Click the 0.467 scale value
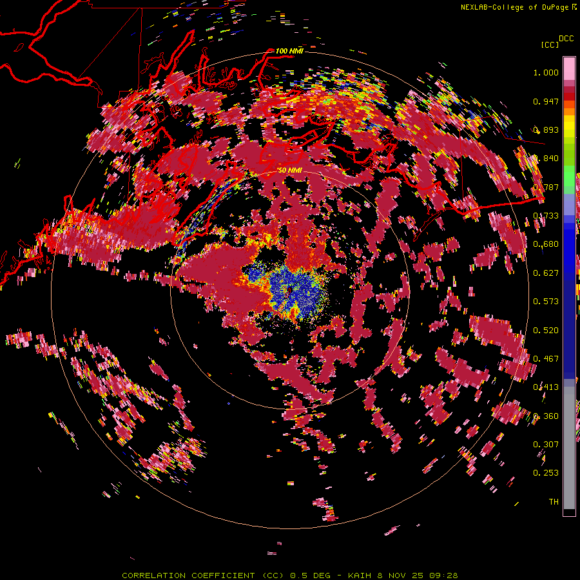 point(546,359)
